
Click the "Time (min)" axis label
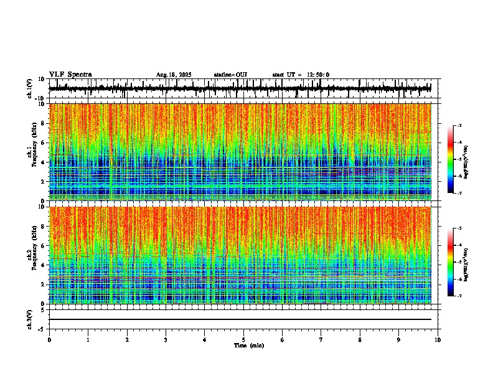(x=249, y=346)
